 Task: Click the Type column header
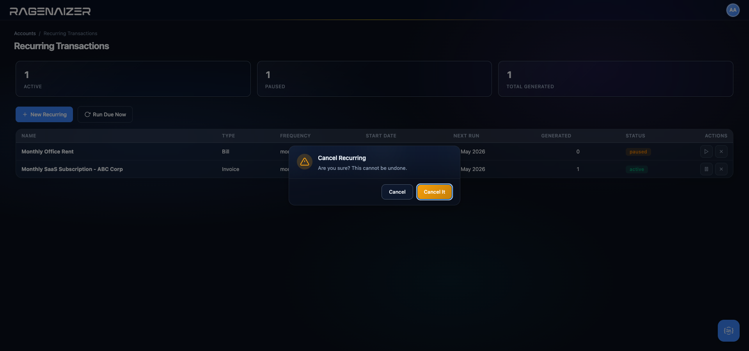[x=229, y=136]
